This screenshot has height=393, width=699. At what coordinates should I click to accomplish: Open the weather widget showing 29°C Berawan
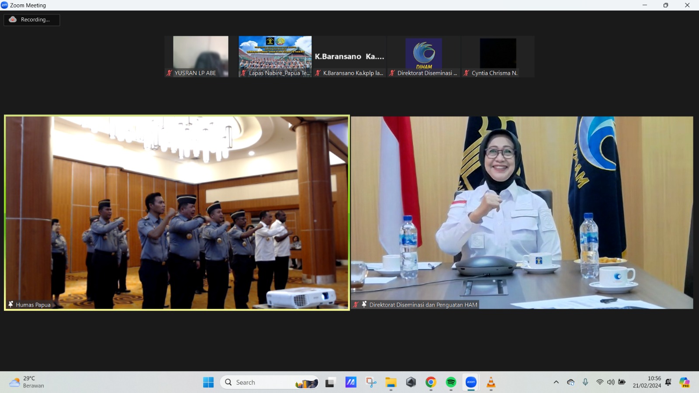(27, 382)
